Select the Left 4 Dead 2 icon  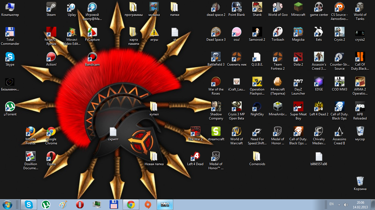tap(319, 109)
